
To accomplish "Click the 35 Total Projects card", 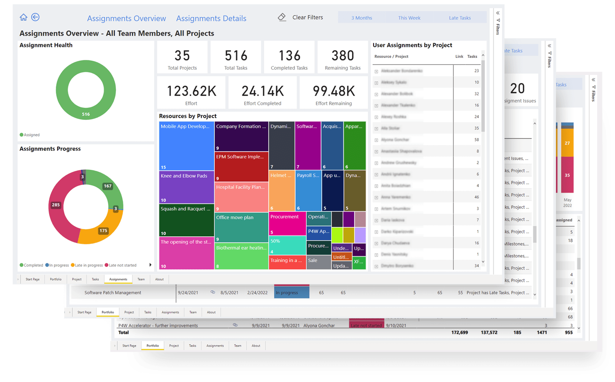I will coord(182,57).
